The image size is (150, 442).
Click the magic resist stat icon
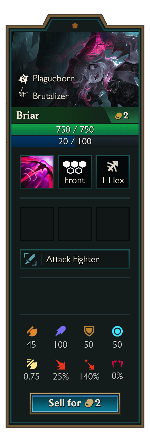[117, 331]
